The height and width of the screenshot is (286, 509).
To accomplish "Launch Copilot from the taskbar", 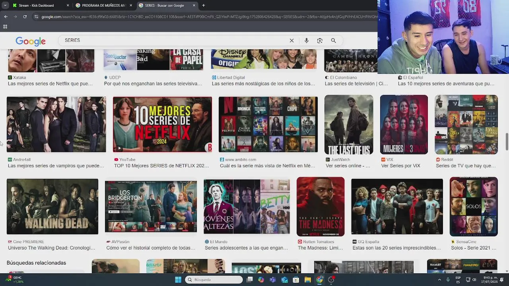I will [261, 280].
